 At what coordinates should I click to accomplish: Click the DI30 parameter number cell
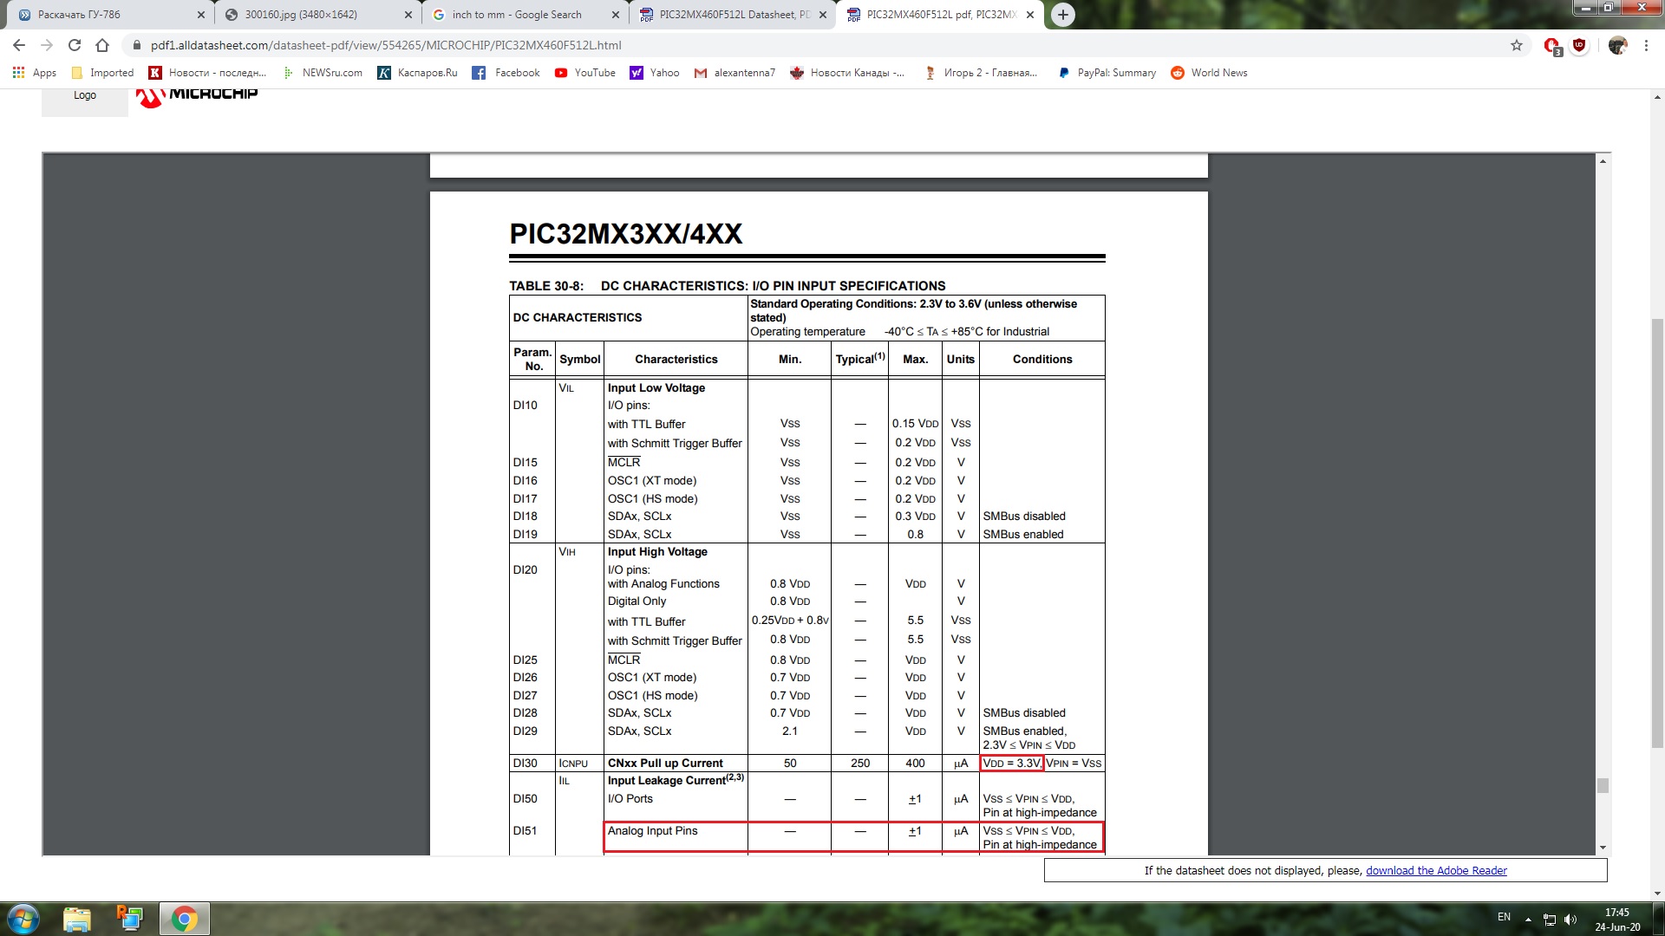tap(526, 764)
